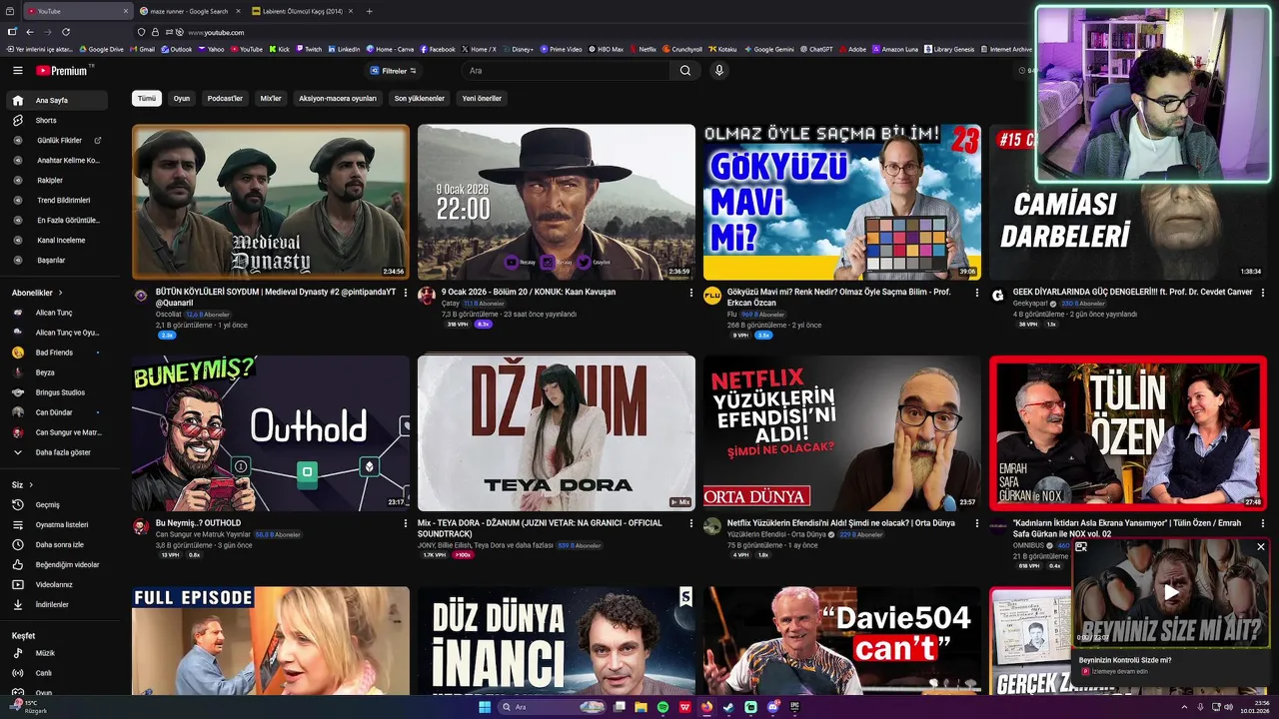1279x719 pixels.
Task: Open a new browser tab
Action: (370, 11)
